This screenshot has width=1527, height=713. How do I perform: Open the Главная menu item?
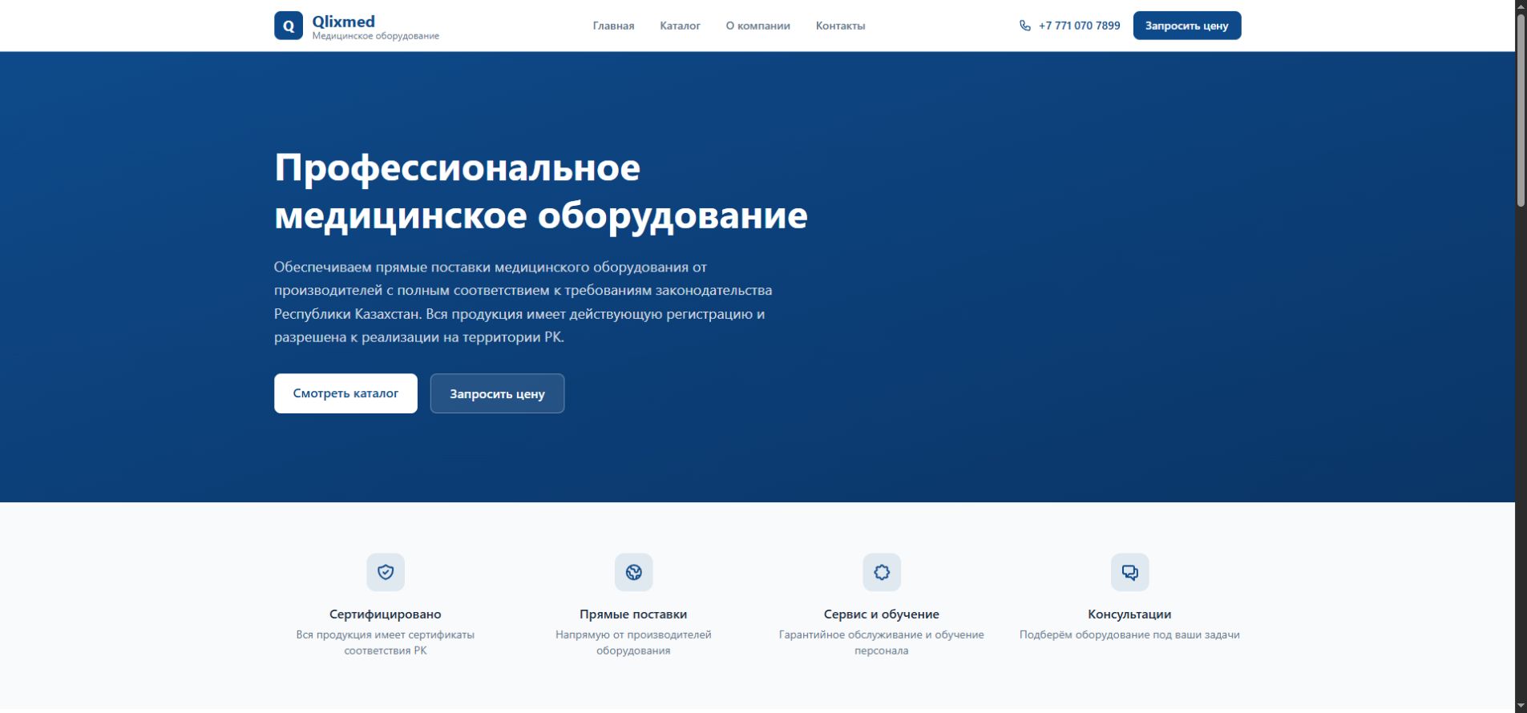(613, 26)
